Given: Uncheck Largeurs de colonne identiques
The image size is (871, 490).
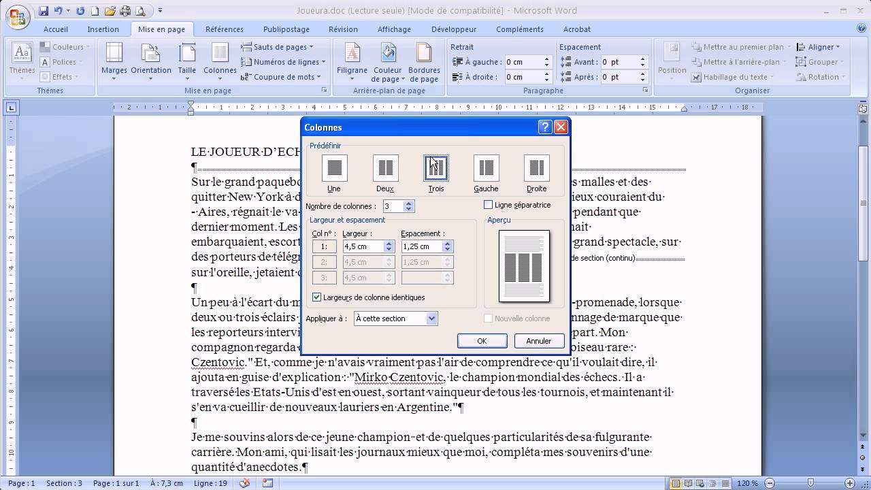Looking at the screenshot, I should 316,297.
